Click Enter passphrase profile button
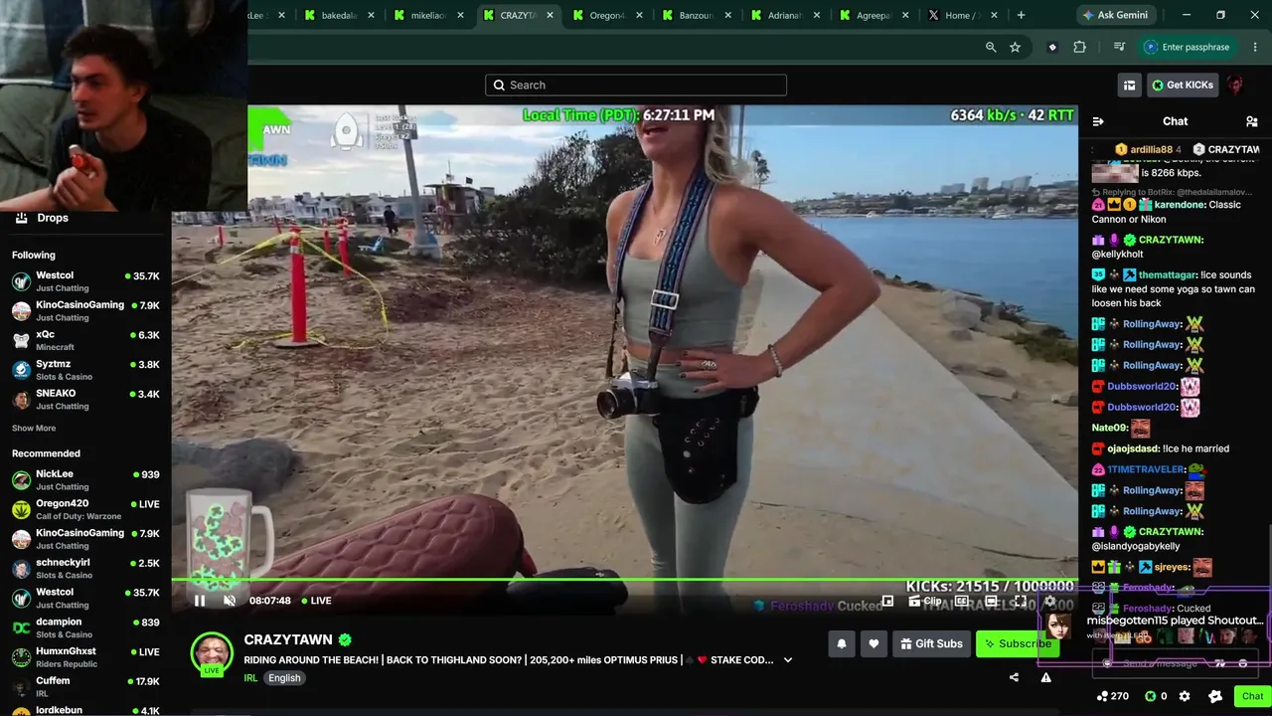Image resolution: width=1272 pixels, height=716 pixels. pyautogui.click(x=1188, y=47)
